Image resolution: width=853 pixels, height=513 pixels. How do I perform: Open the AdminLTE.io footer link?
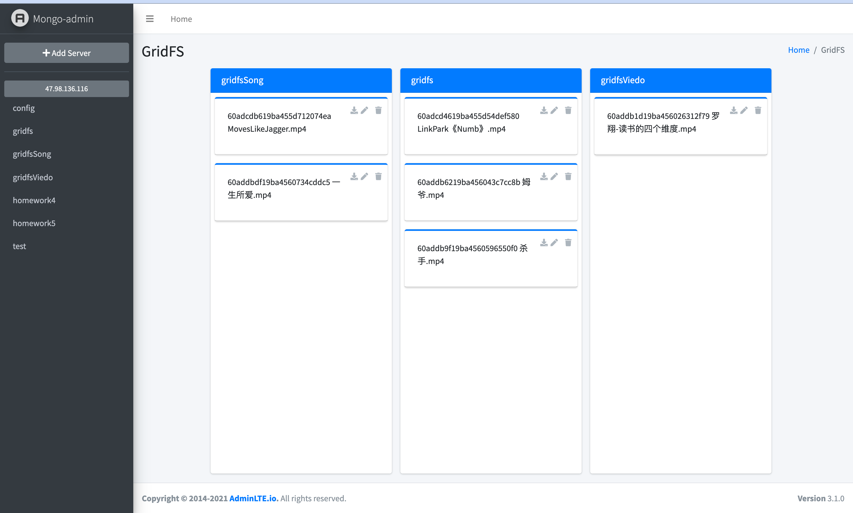coord(254,498)
